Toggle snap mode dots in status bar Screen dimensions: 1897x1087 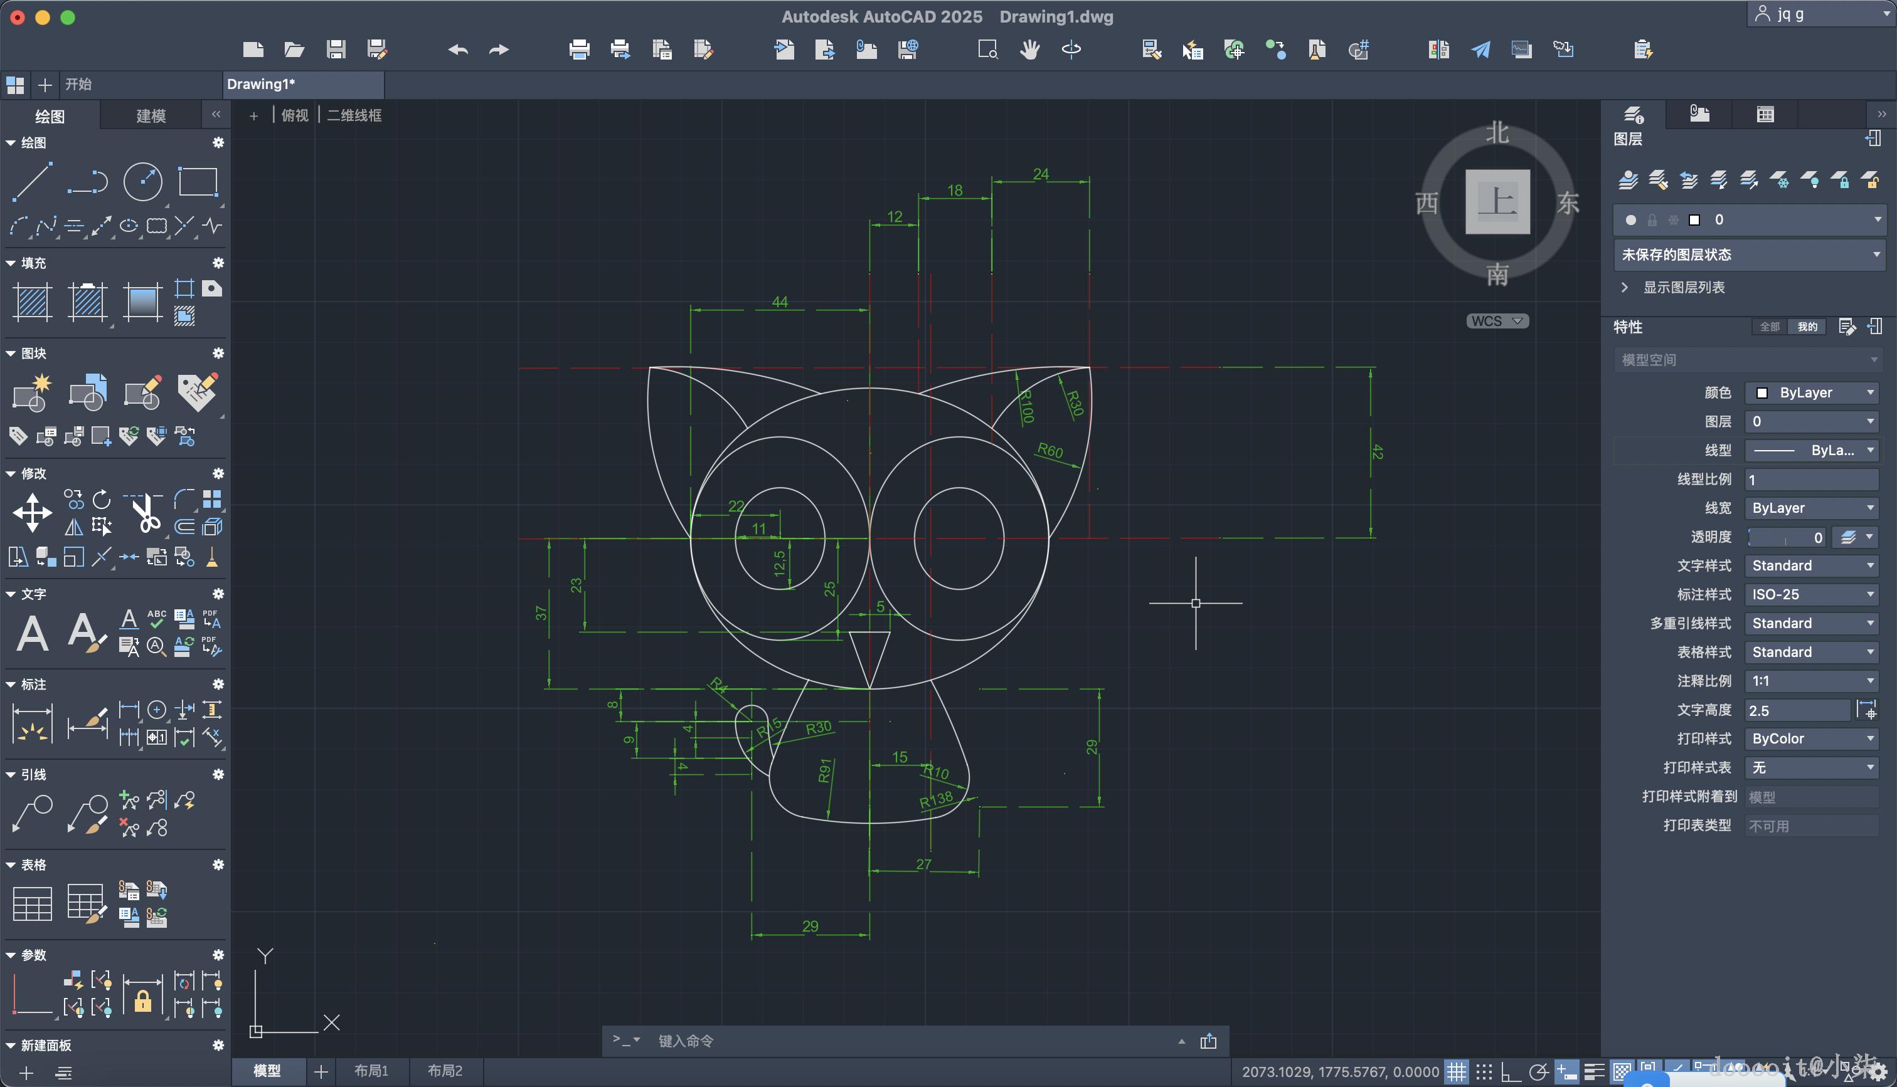pos(1484,1072)
